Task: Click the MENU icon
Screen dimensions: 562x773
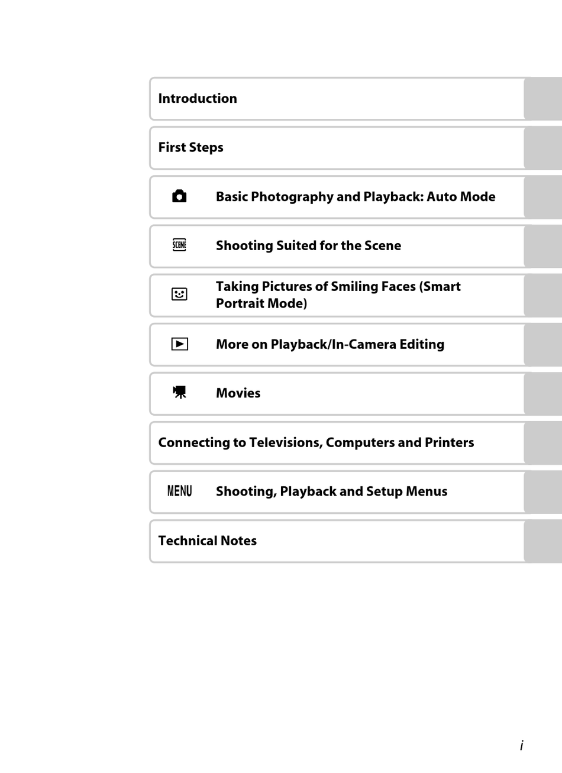Action: tap(179, 491)
